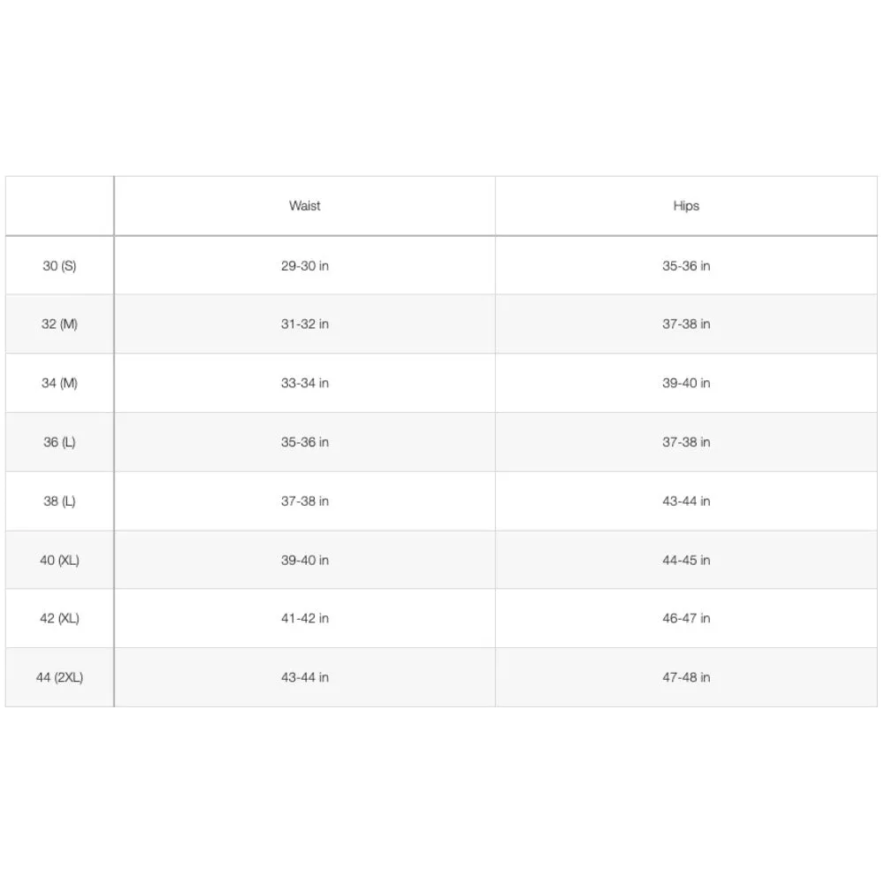Click the 47-48 in hips cell
885x885 pixels.
coord(686,677)
